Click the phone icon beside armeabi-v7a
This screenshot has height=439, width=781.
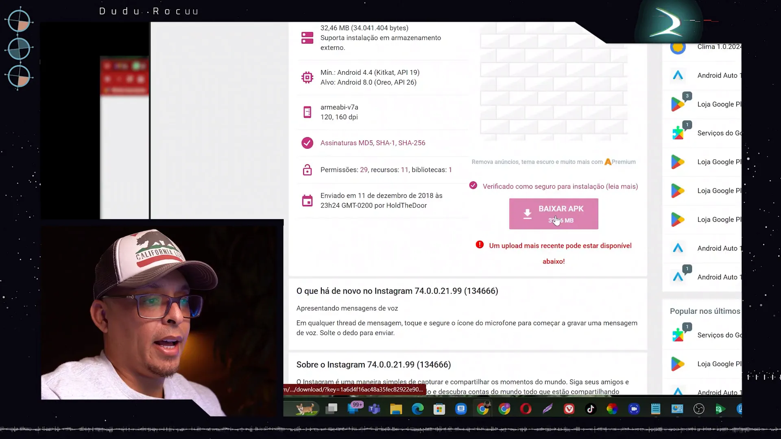(307, 112)
